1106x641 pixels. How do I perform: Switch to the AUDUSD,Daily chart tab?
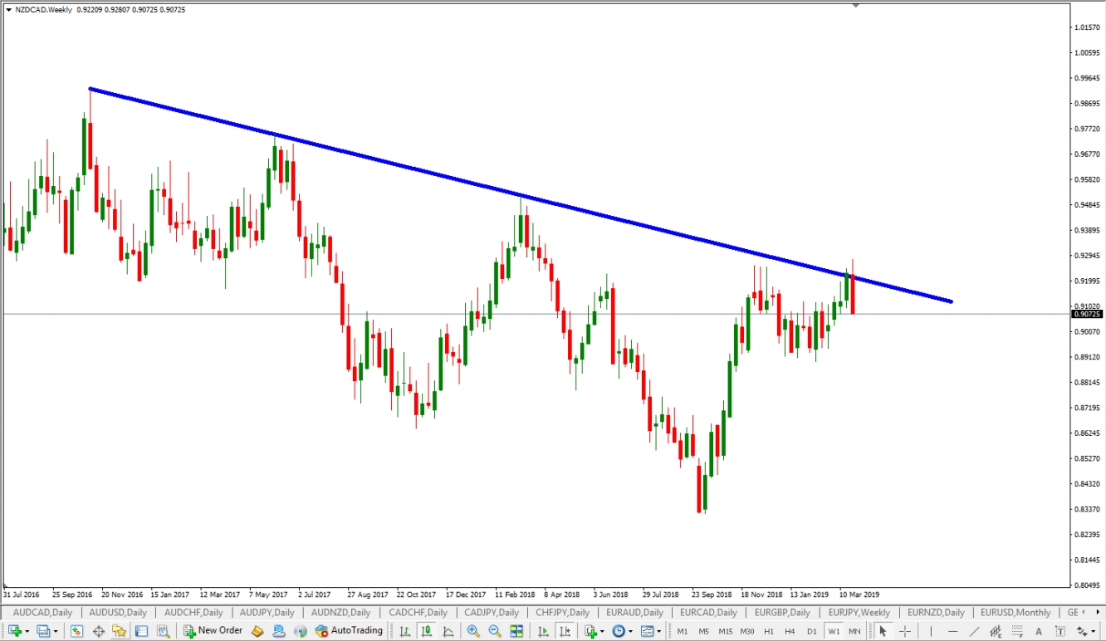118,613
